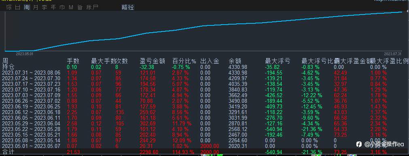Click the 4209.97 balance value
409x156 pixels.
point(237,78)
